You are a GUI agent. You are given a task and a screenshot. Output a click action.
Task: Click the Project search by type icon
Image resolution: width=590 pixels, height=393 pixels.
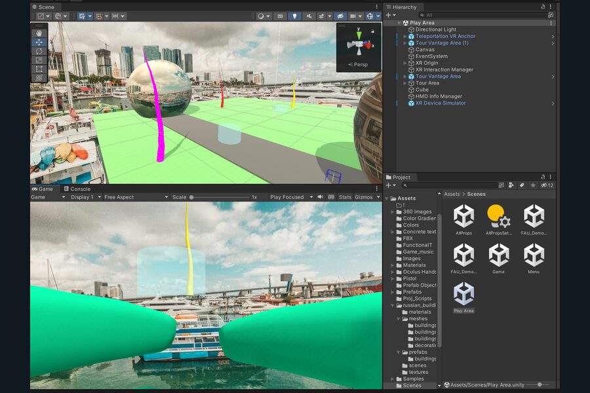coord(511,185)
